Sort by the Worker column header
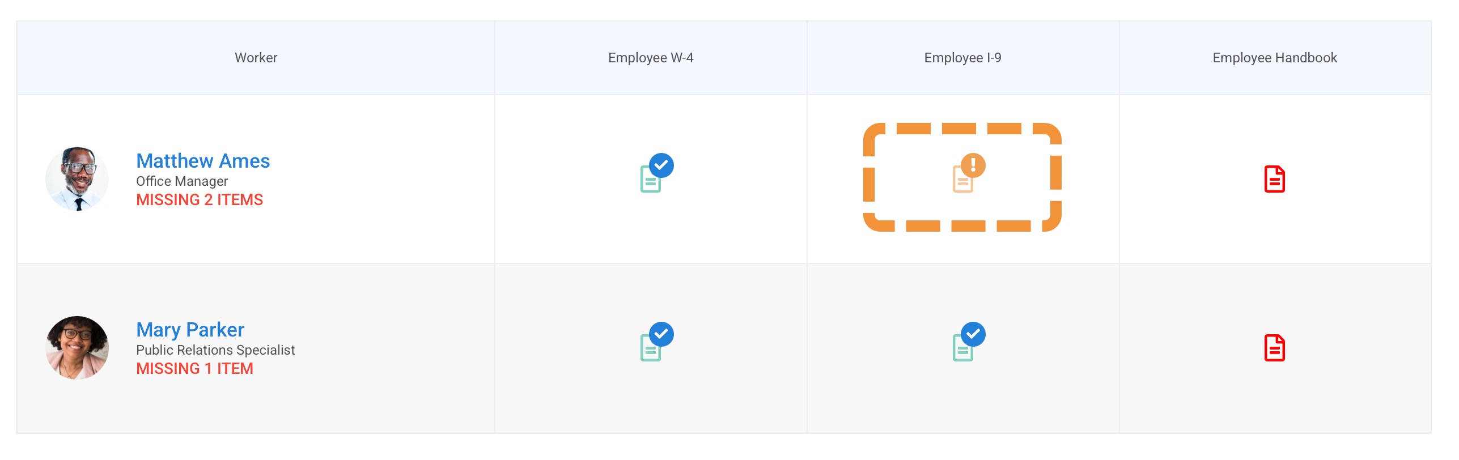The height and width of the screenshot is (460, 1459). pos(256,58)
